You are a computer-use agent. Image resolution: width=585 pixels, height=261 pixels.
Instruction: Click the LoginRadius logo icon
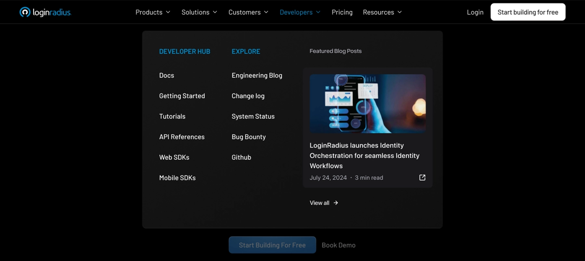[x=25, y=12]
